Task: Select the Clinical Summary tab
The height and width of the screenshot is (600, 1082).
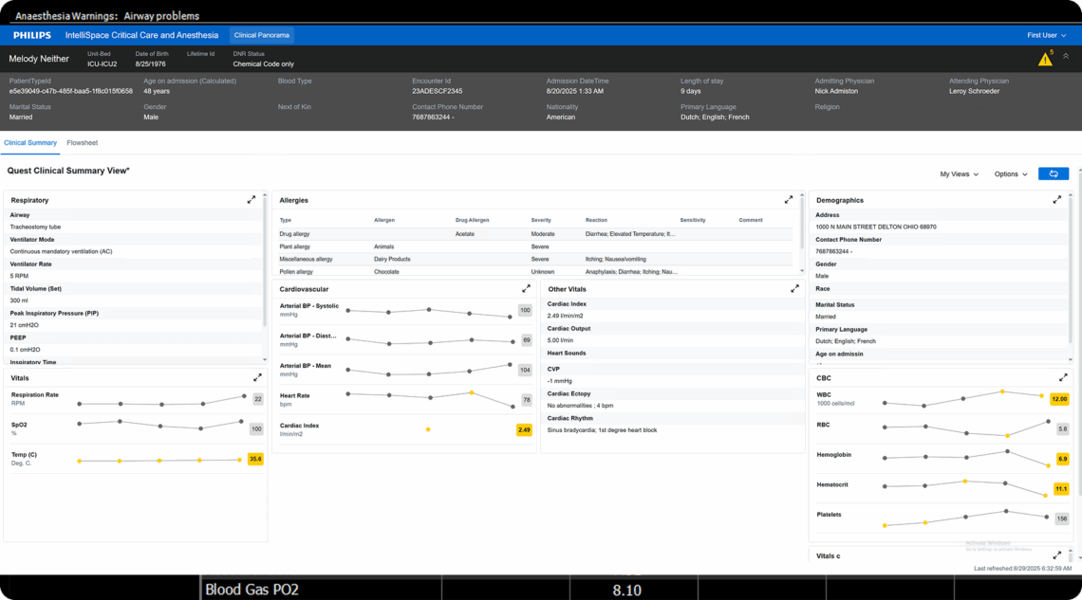Action: coord(30,143)
